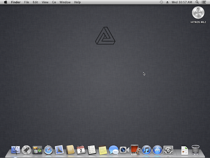Open the document stack in Dock

click(x=185, y=150)
